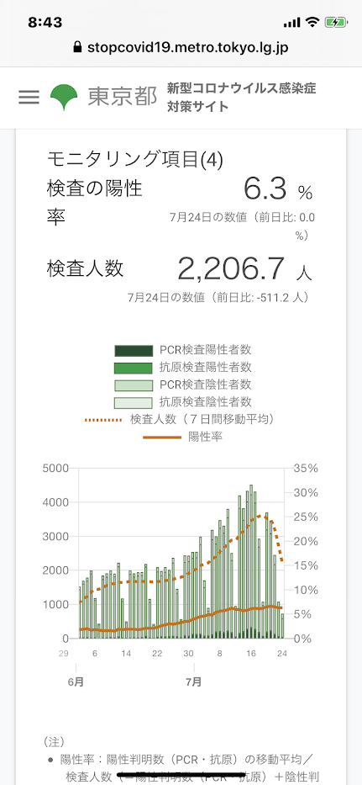The image size is (362, 785).
Task: Tap the stopcovid19.metro.tokyo.lg.jp address field
Action: pos(181,48)
